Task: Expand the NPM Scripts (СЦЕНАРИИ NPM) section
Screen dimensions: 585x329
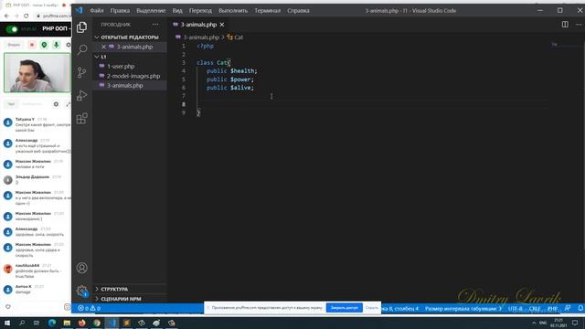Action: click(130, 299)
